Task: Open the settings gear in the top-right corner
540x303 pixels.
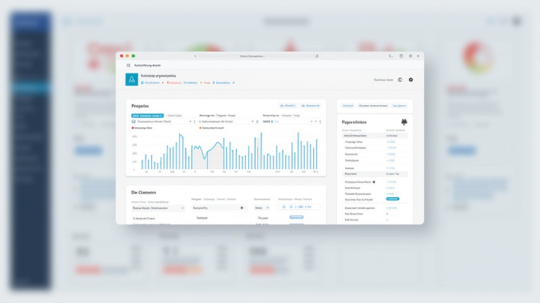Action: [411, 80]
